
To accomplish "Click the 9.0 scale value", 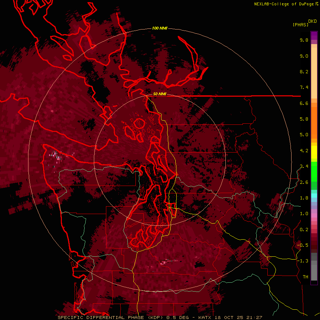I will coord(304,56).
